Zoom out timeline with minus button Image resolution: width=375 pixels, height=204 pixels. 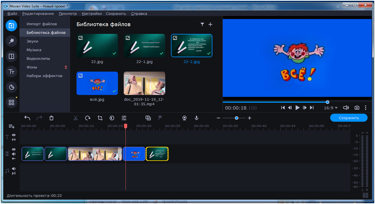coord(218,118)
